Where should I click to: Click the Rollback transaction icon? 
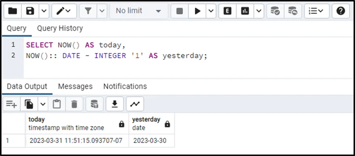click(x=293, y=11)
